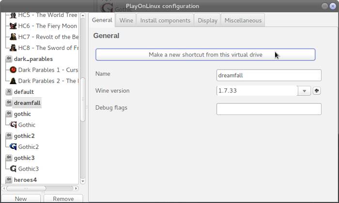Viewport: 339px width, 203px height.
Task: Click the Gothic shortcut G icon
Action: coord(13,125)
